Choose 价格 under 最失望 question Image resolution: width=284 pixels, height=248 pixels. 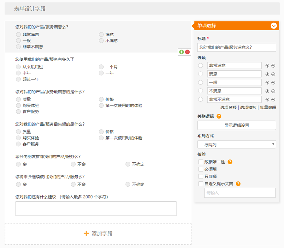coord(101,132)
